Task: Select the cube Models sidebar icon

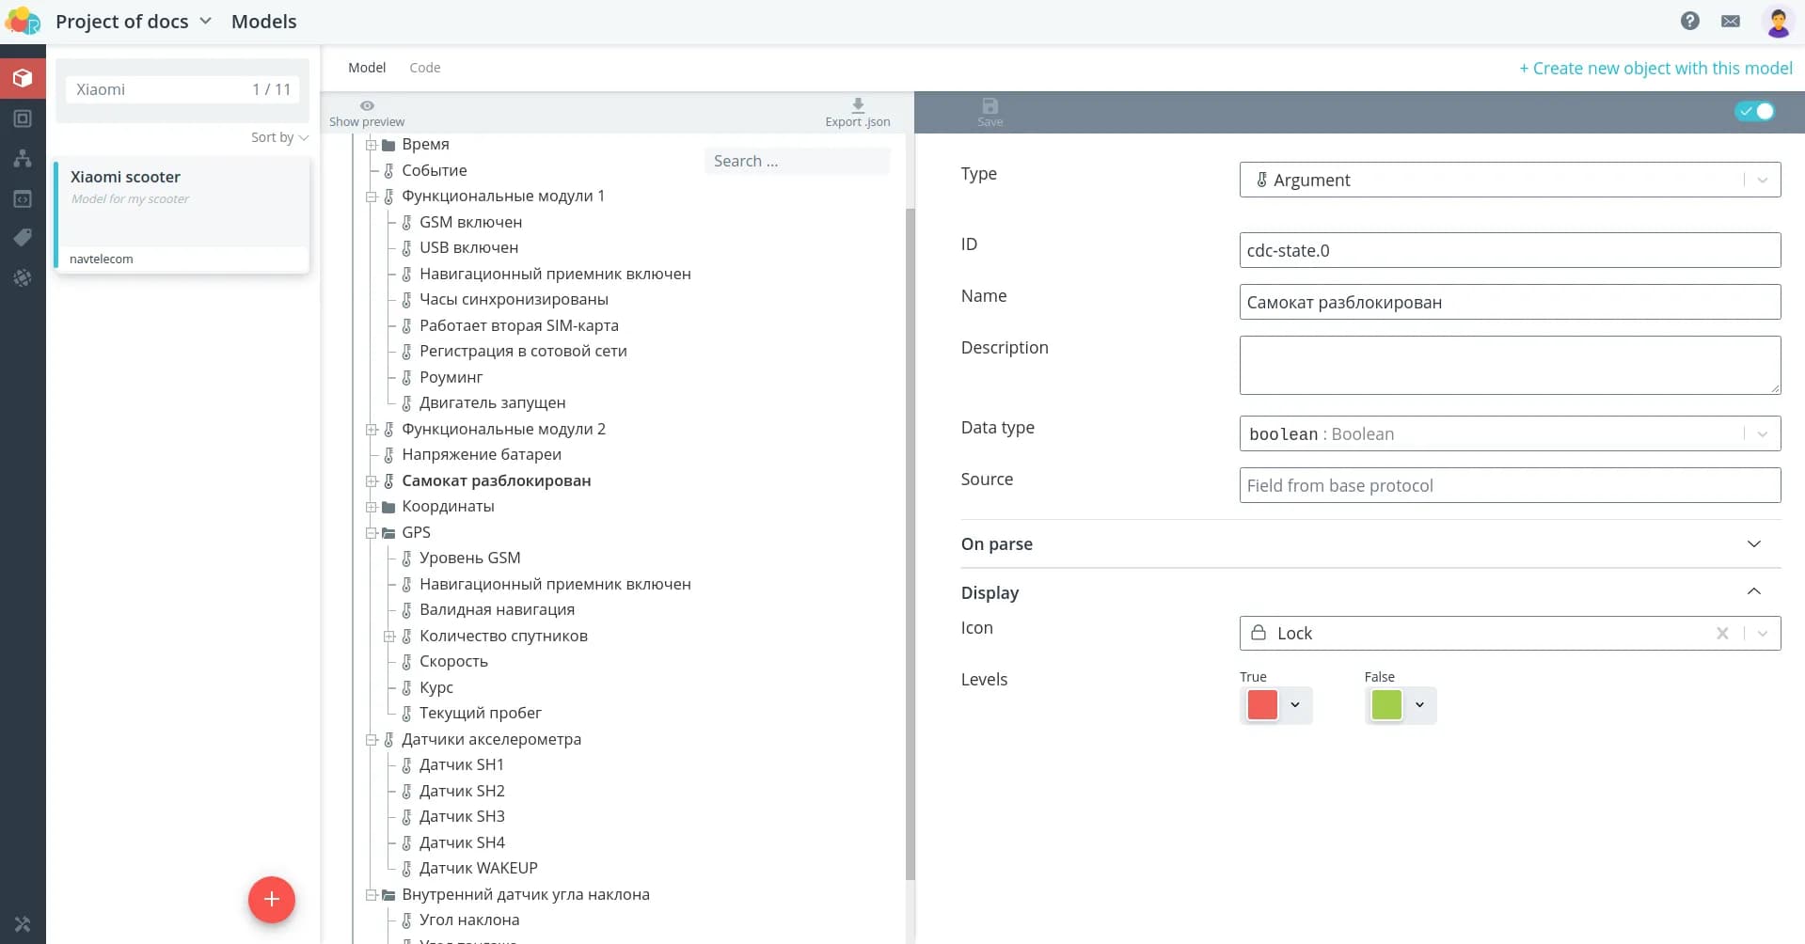Action: [23, 78]
